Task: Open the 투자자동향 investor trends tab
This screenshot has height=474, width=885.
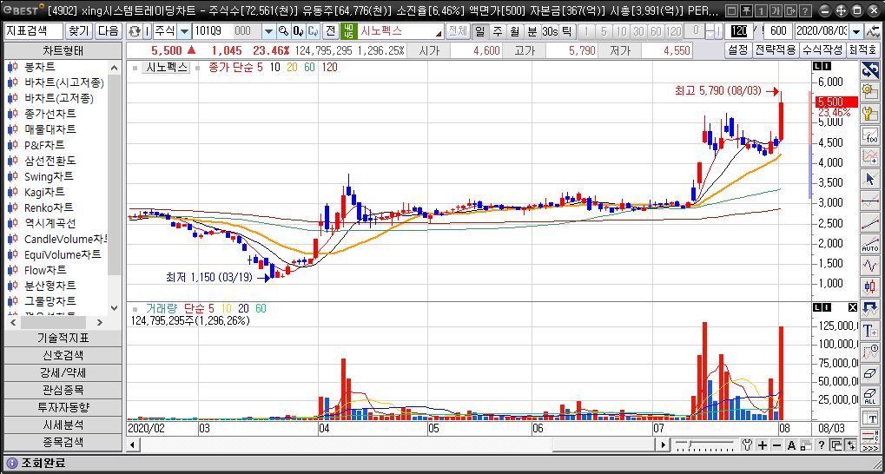Action: pyautogui.click(x=63, y=407)
